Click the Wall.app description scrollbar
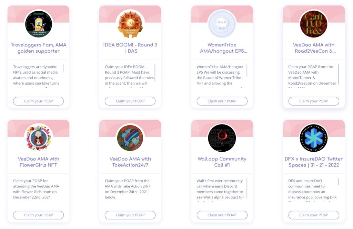The width and height of the screenshot is (353, 229). tap(247, 188)
